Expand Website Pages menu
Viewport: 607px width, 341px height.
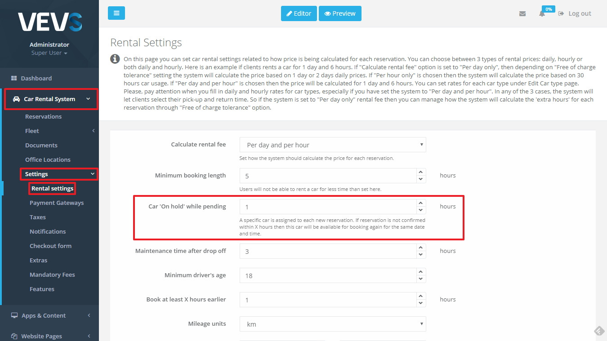pos(49,336)
